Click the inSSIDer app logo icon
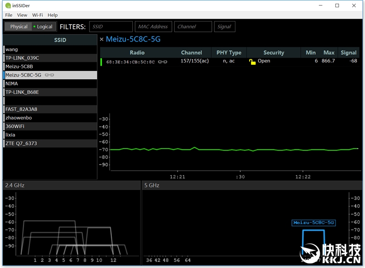 pyautogui.click(x=8, y=6)
